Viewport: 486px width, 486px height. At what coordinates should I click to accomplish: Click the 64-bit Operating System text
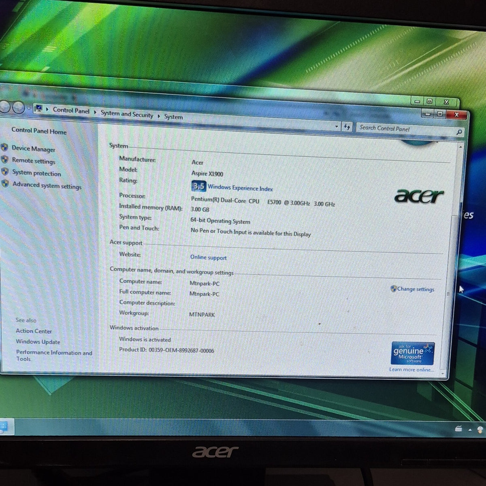point(220,221)
